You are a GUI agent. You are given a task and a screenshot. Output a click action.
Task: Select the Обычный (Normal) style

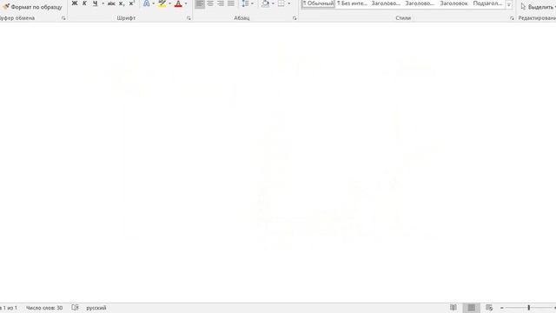click(318, 3)
